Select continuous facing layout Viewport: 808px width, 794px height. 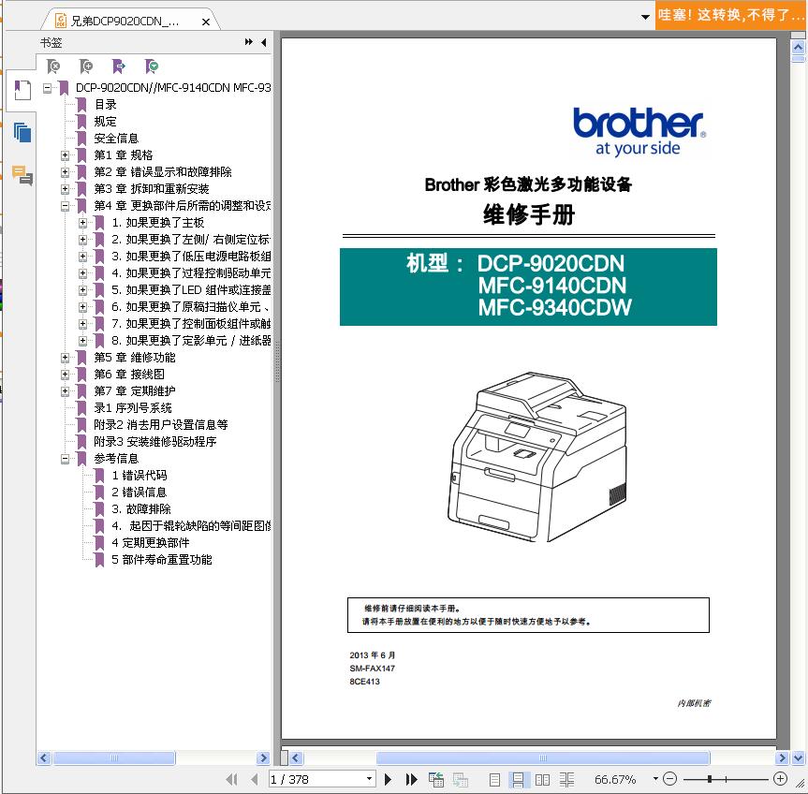click(x=566, y=780)
